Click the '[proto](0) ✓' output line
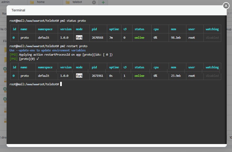The image size is (232, 152). point(24,59)
